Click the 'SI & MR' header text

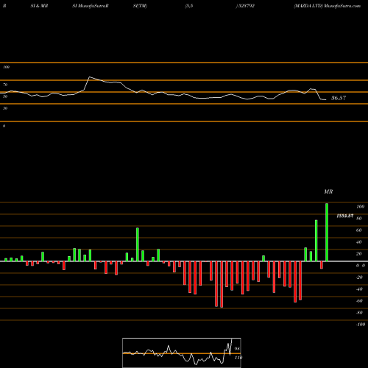(x=39, y=6)
